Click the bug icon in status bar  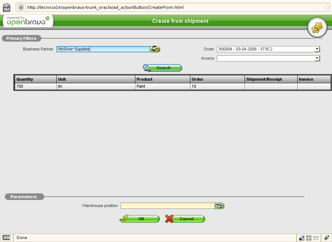coord(326,238)
